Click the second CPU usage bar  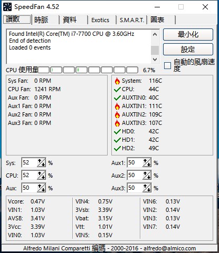click(x=56, y=70)
